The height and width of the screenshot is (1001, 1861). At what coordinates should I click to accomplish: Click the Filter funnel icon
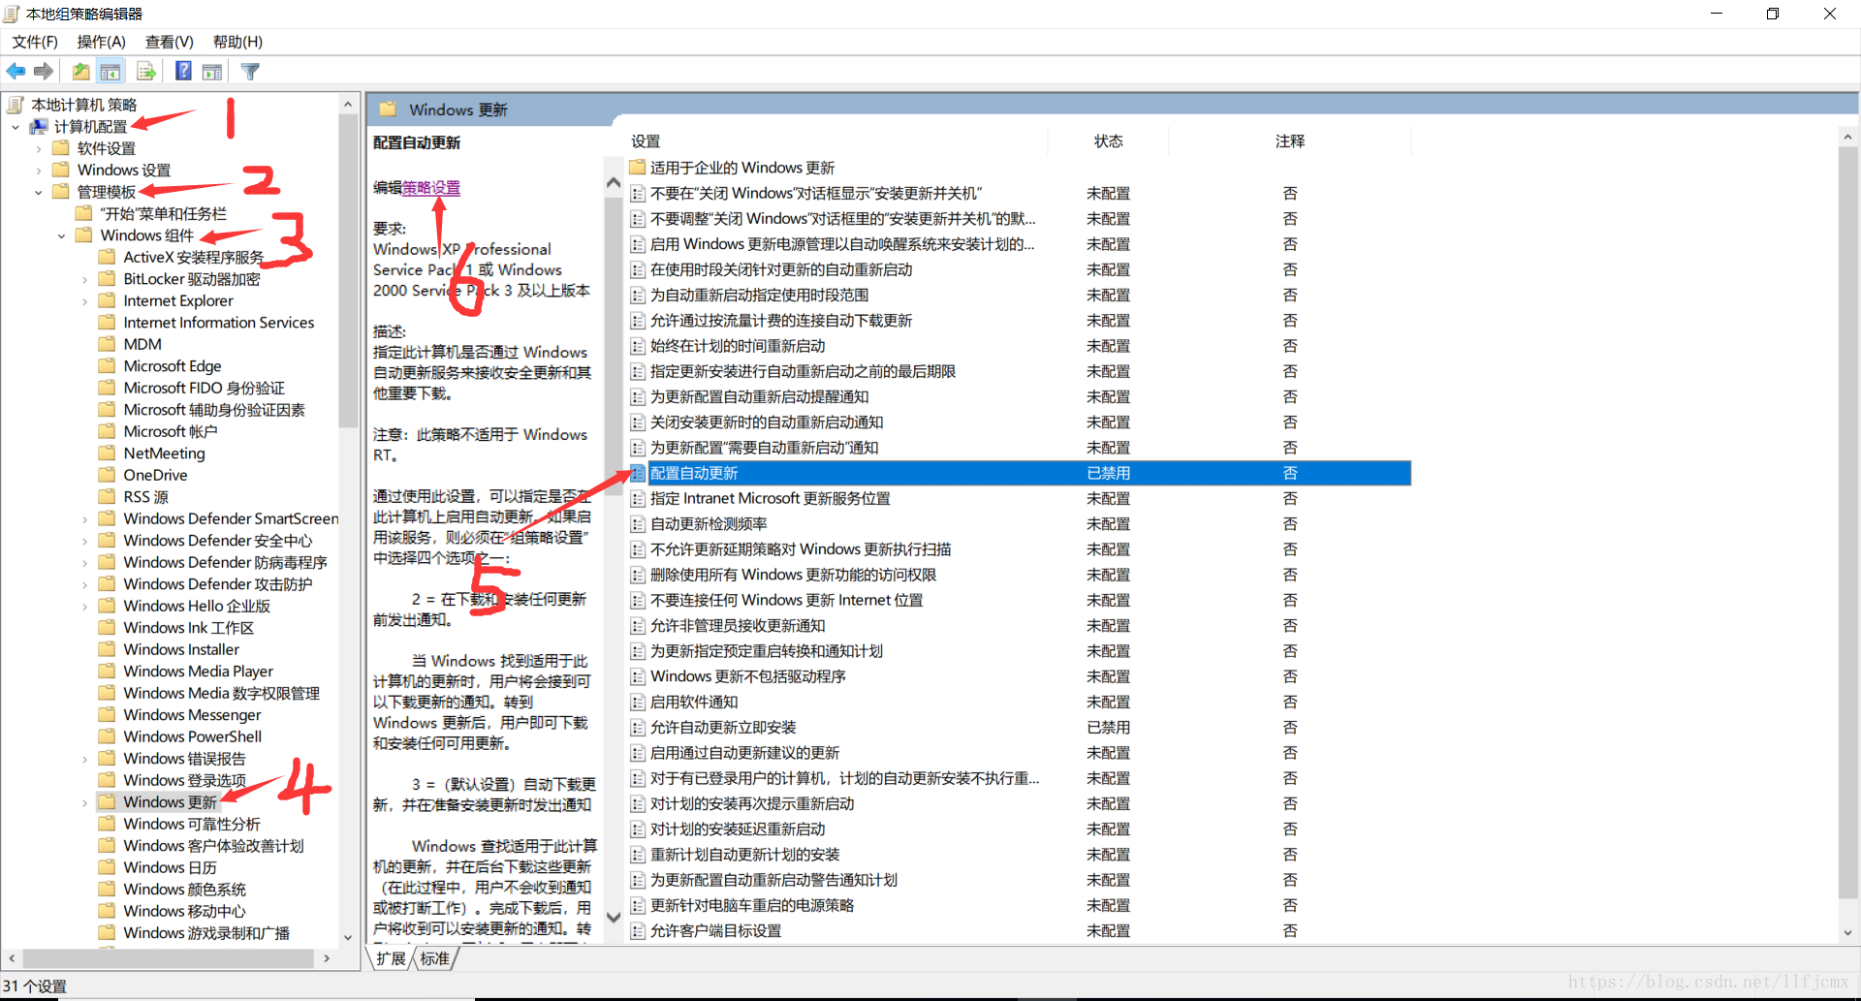[250, 72]
